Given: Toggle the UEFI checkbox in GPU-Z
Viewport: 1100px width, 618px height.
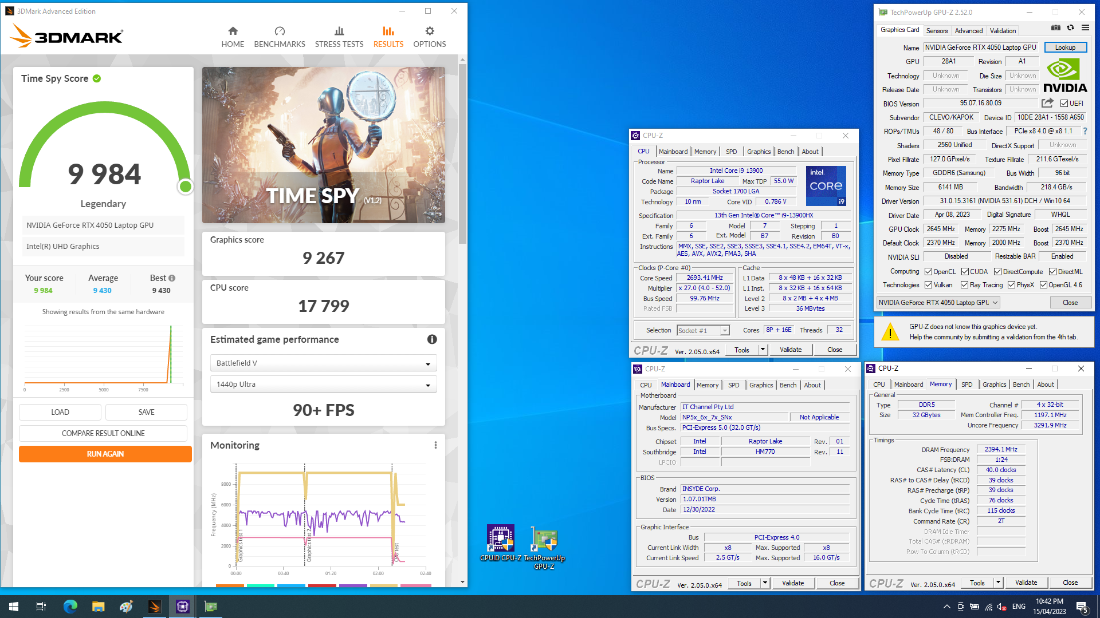Looking at the screenshot, I should [1064, 104].
